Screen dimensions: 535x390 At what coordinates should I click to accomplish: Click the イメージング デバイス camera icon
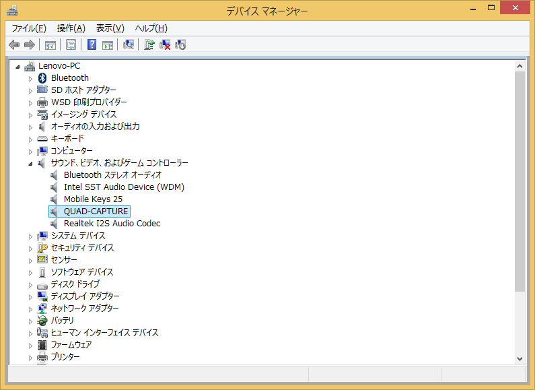point(42,115)
